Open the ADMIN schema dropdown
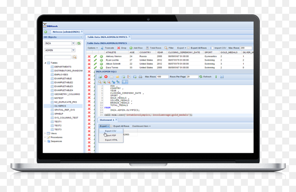 pyautogui.click(x=73, y=50)
